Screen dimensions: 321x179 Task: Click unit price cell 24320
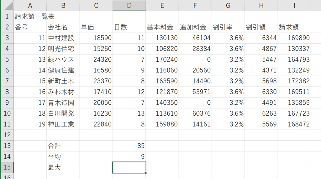tap(96, 60)
